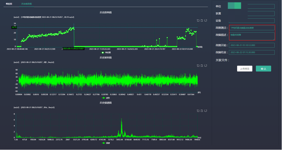Click the highlighted 2023-08-21 08:23:19.857 axis label

pos(73,48)
